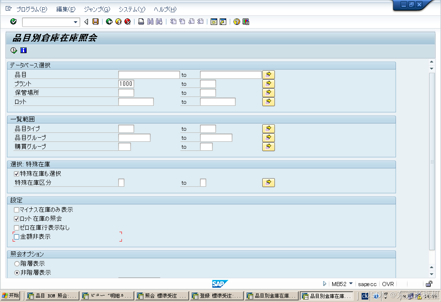Click the Windows 开始 Start button
Screen dimensions: 441x302
[10, 295]
